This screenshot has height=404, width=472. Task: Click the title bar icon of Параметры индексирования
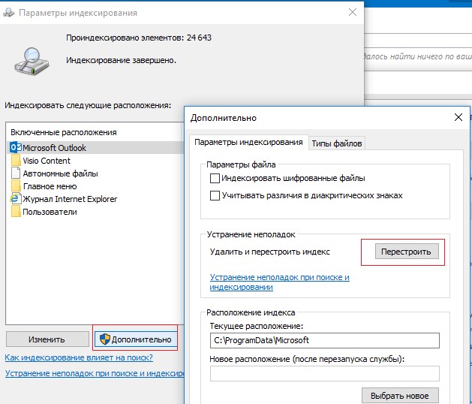[8, 13]
